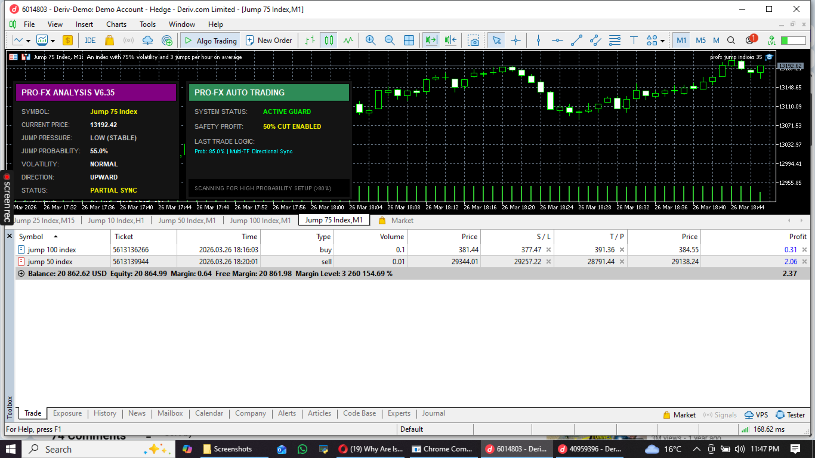Open the Help menu
The image size is (815, 458).
[215, 24]
